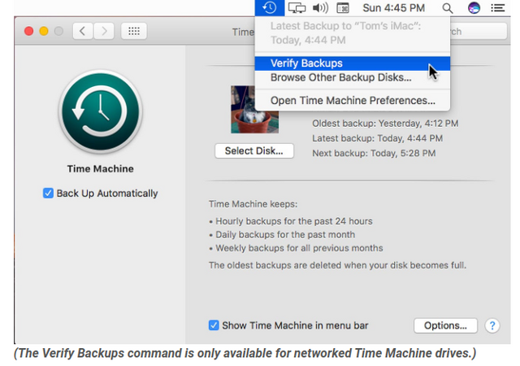Close the Time Machine preferences window

(29, 31)
